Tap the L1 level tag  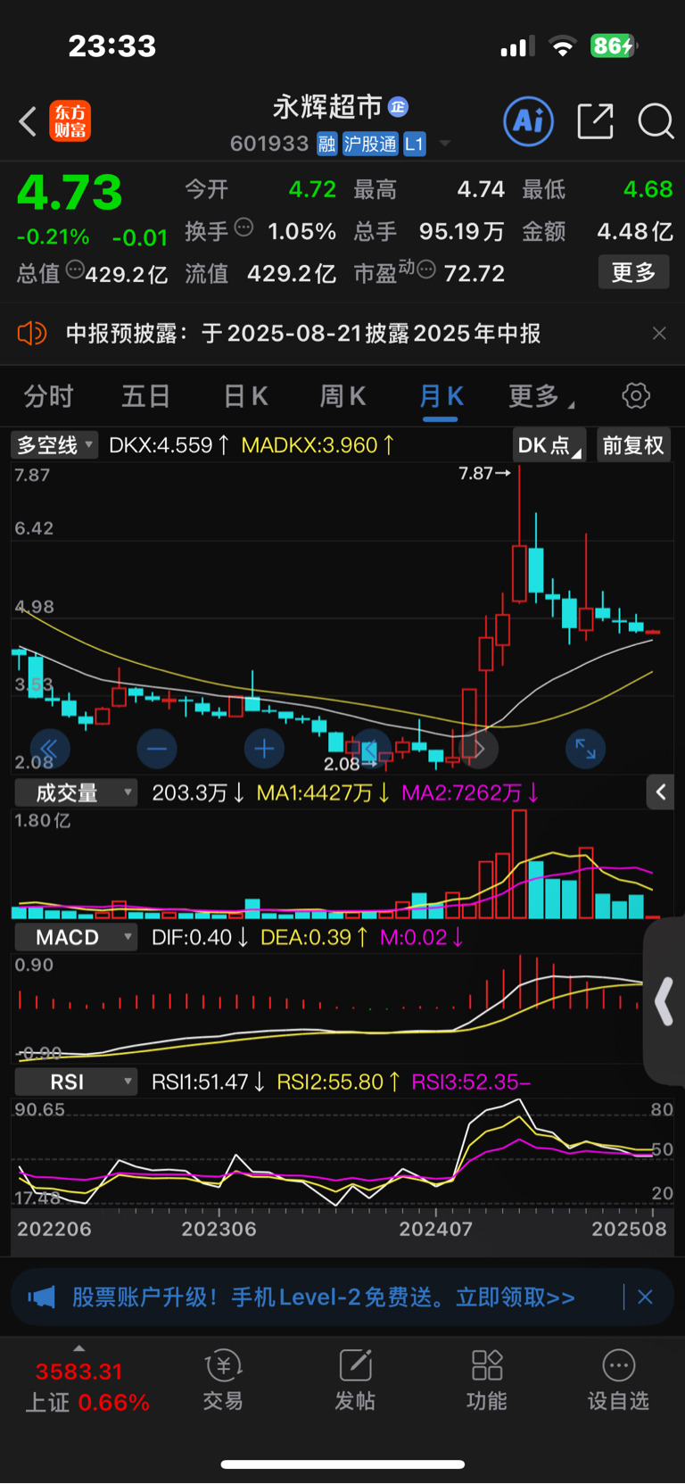pos(415,144)
